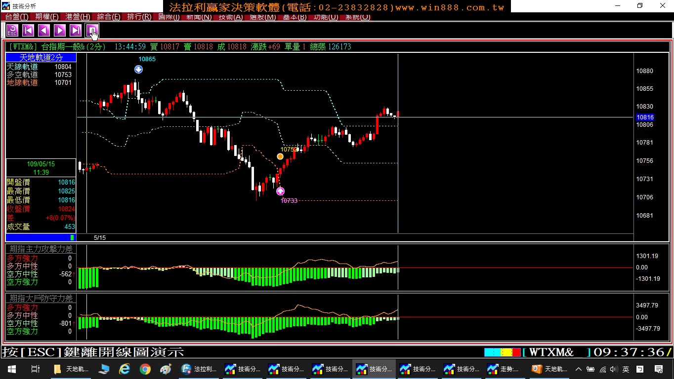Jump to first bar with skip-to-start icon
This screenshot has width=674, height=379.
click(x=28, y=31)
